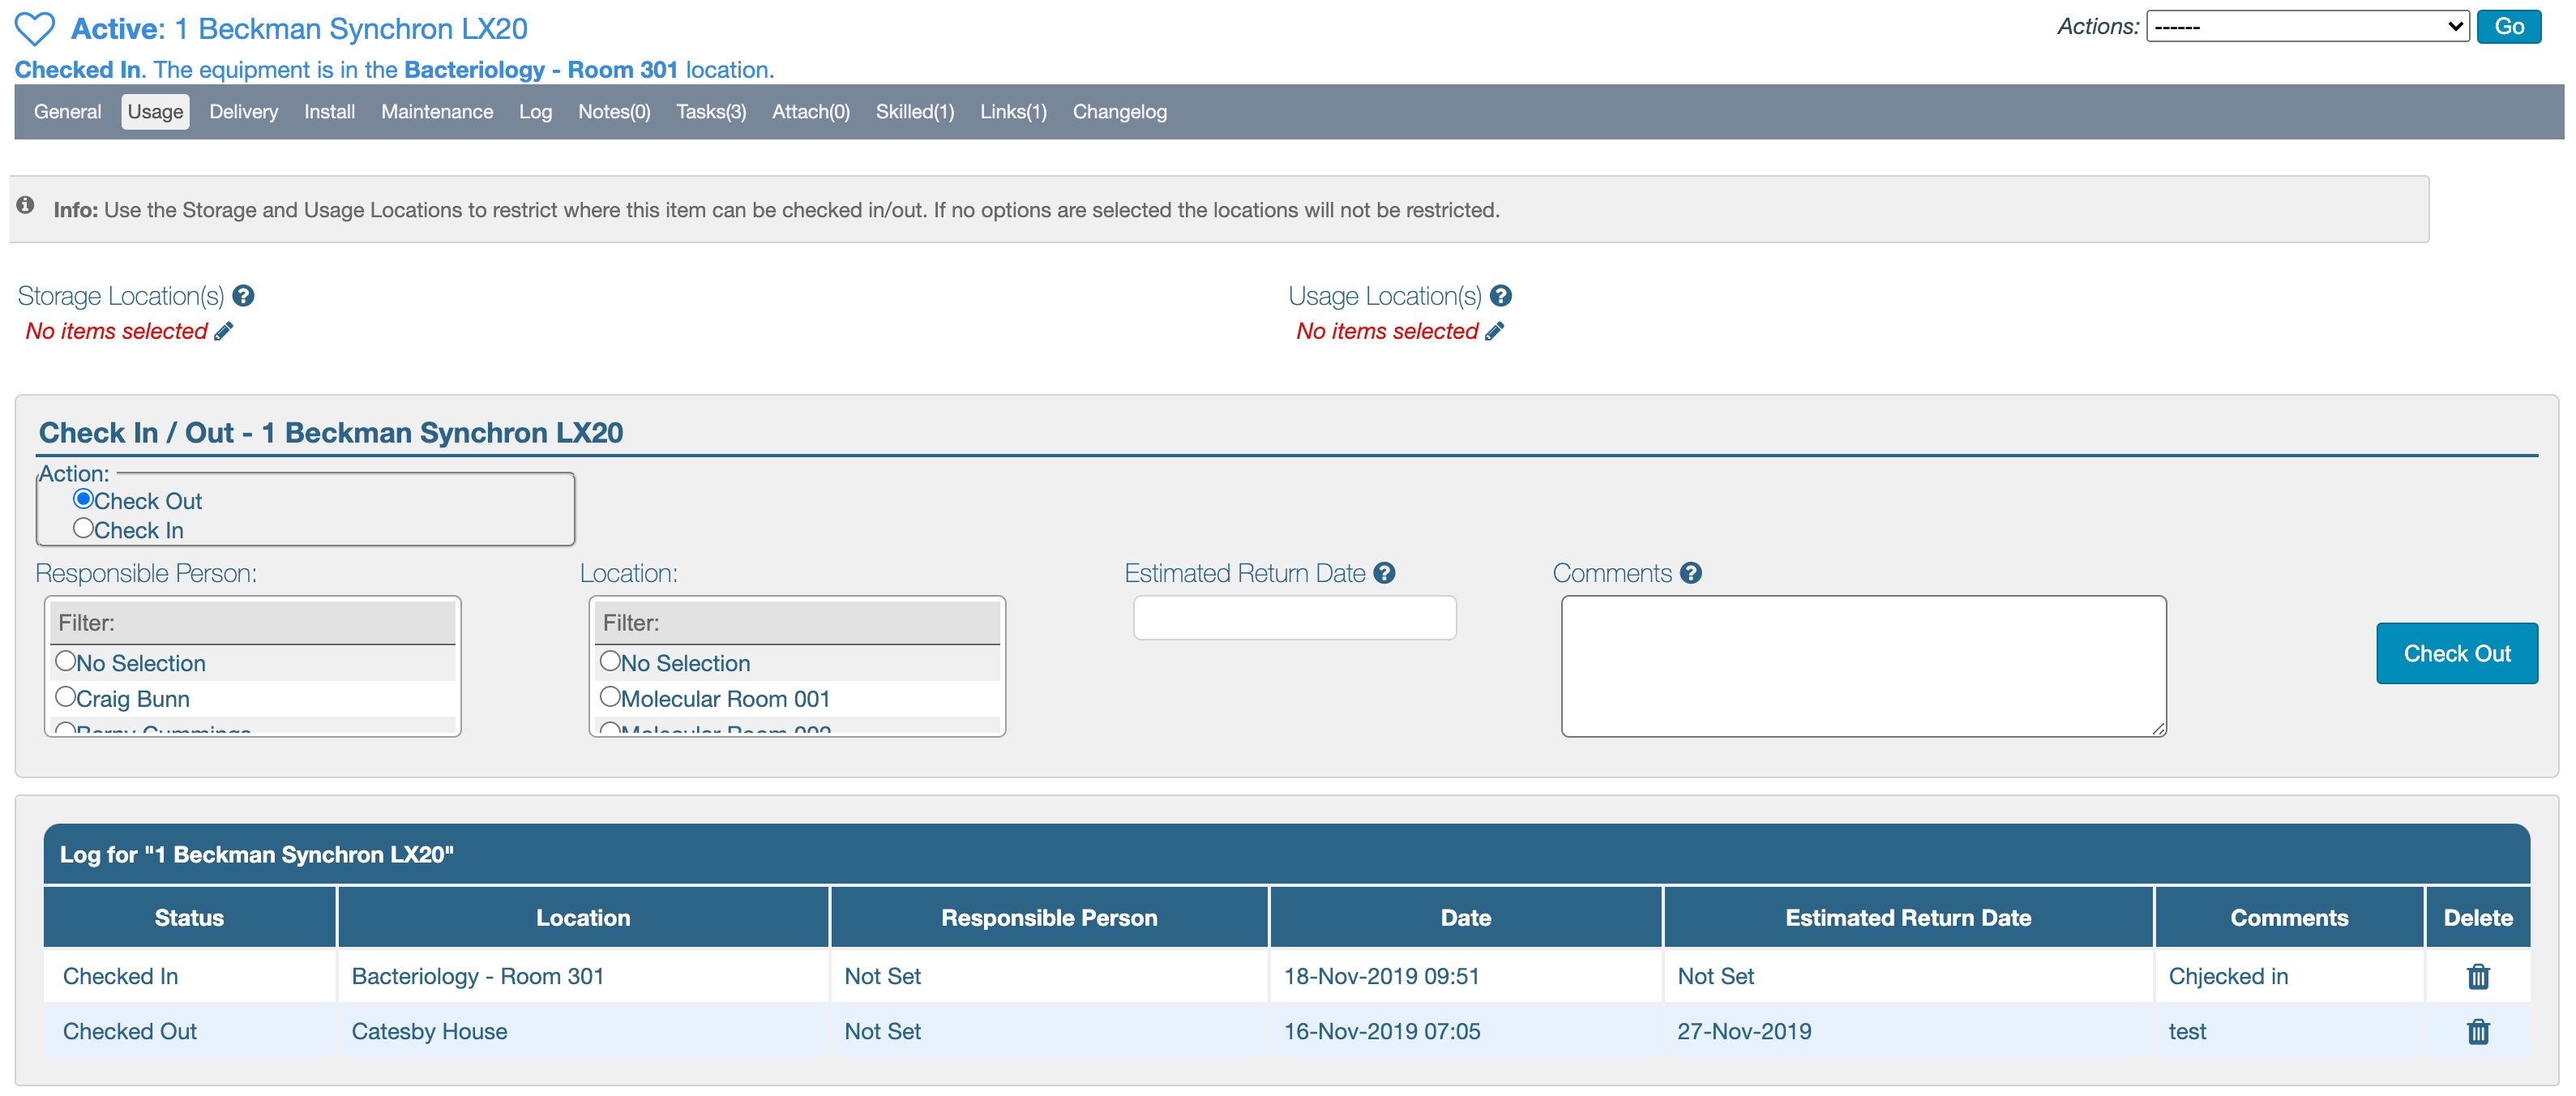Click inside the Comments text area

tap(1863, 666)
